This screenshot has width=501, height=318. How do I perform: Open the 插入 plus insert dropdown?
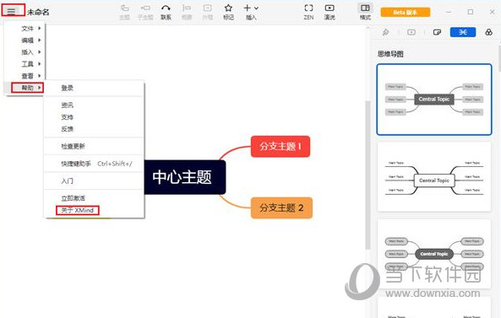[251, 12]
